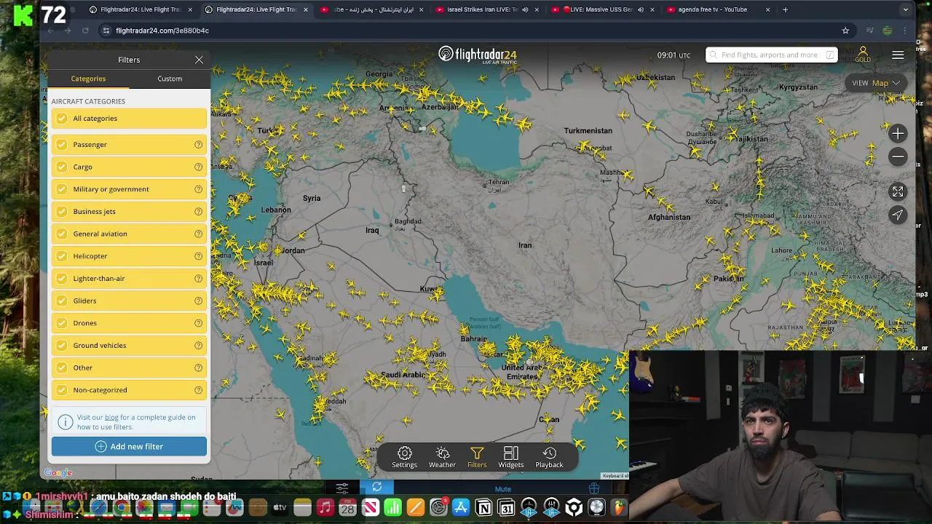
Task: Click the Tehran city label on map
Action: (499, 183)
